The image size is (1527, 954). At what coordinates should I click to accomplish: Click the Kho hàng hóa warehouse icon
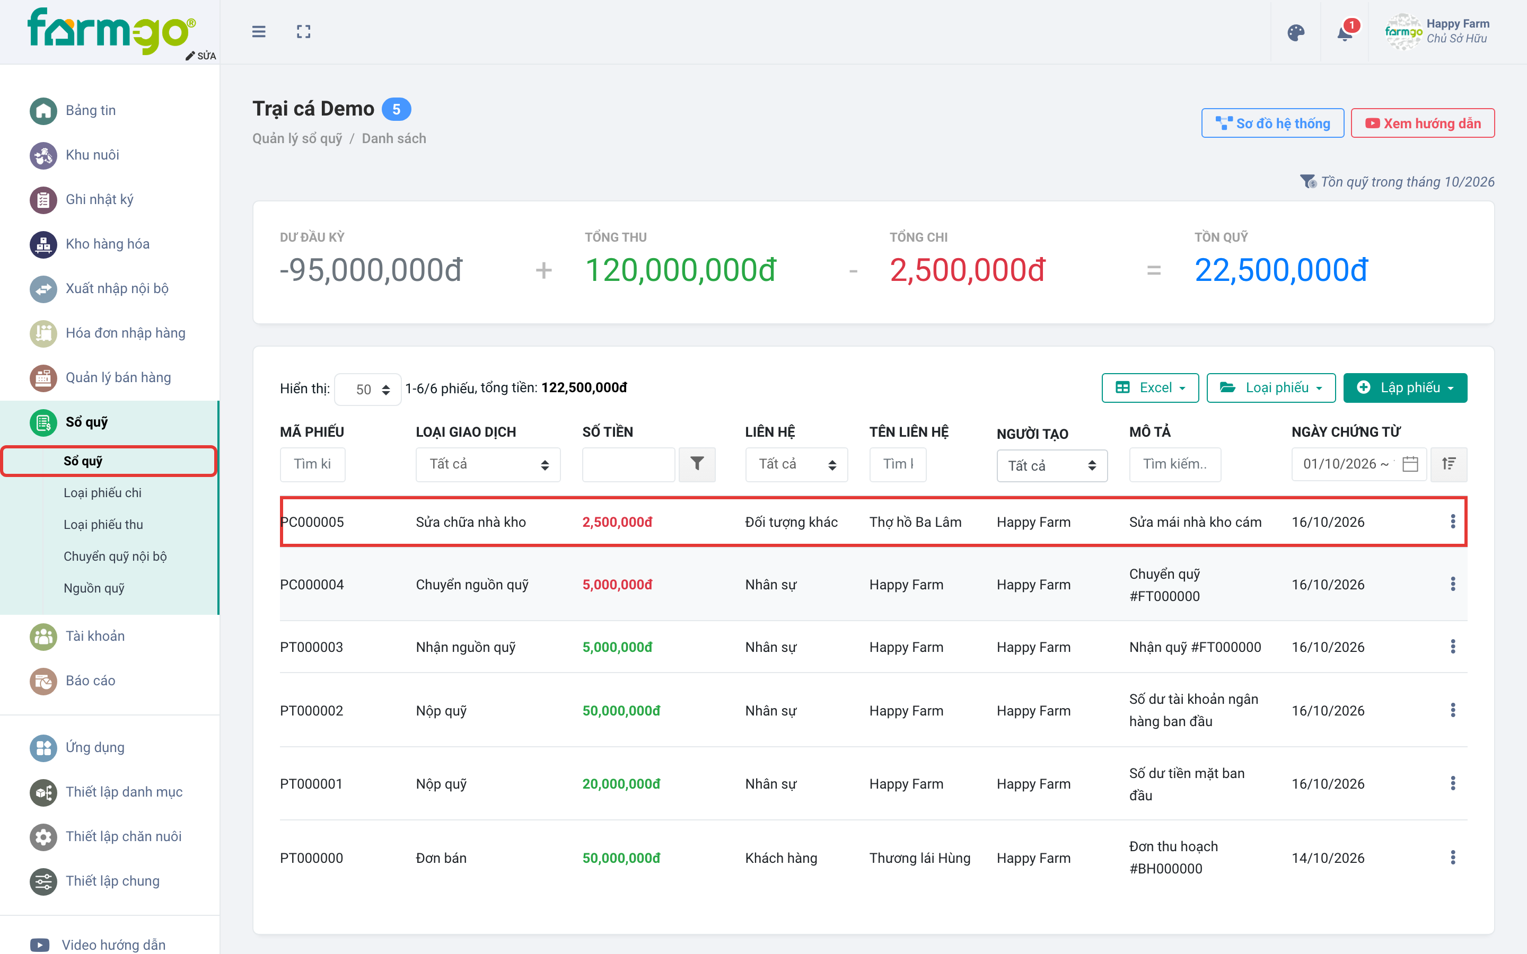point(43,244)
